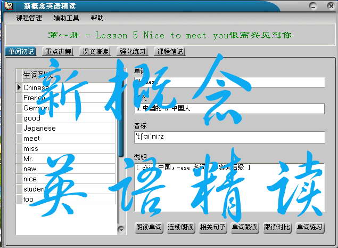The width and height of the screenshot is (338, 248).
Task: Click the 跟读对比 button
Action: (277, 228)
